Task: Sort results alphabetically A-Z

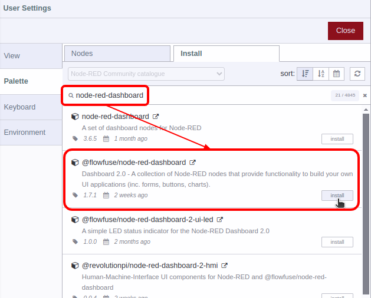Action: 321,74
